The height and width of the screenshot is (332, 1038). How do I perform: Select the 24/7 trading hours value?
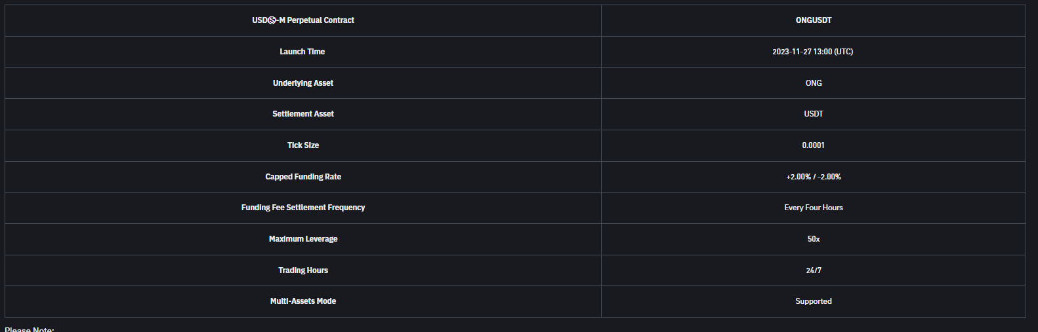[x=814, y=270]
